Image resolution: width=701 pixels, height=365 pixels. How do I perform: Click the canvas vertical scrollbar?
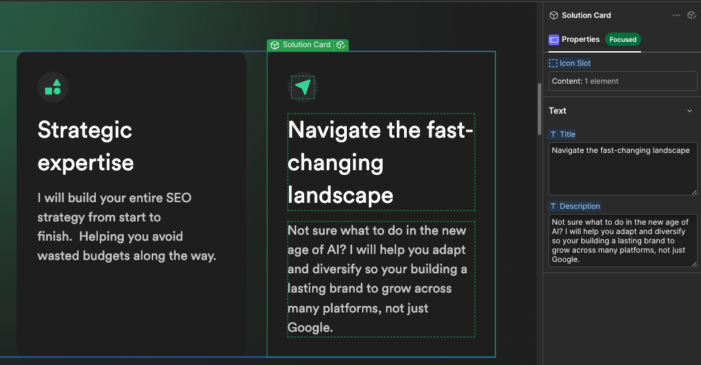[539, 109]
